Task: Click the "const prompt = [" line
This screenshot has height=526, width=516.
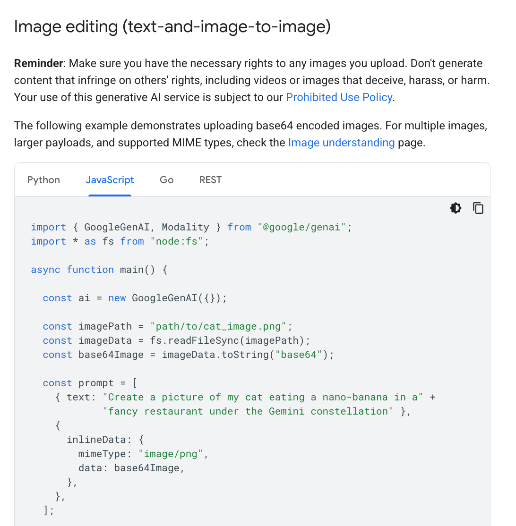Action: point(90,383)
